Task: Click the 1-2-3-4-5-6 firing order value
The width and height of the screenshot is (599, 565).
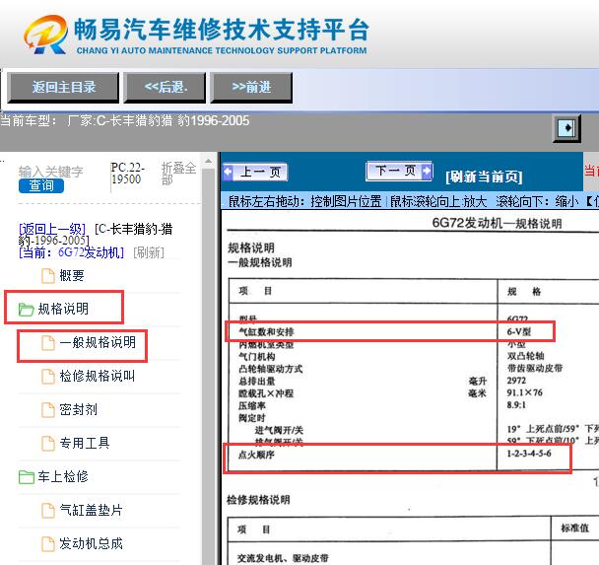Action: (x=529, y=454)
